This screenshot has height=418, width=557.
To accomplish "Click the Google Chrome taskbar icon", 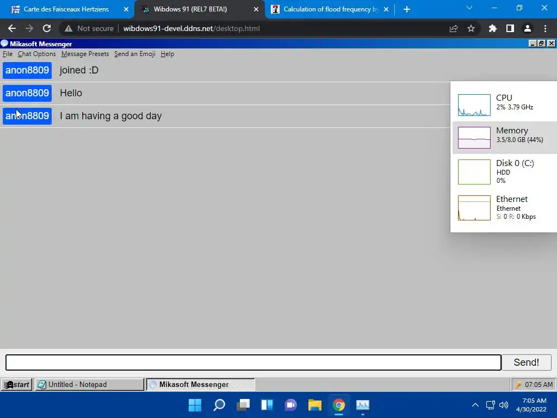I will point(339,405).
